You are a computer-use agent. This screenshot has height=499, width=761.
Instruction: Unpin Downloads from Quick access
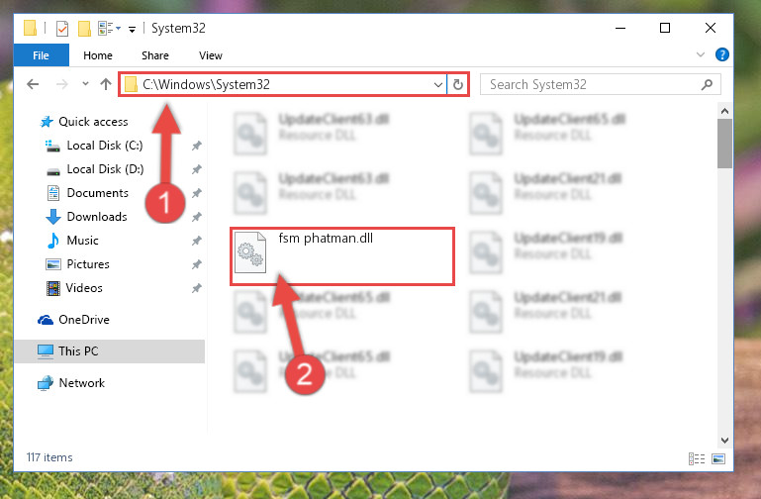pyautogui.click(x=196, y=217)
